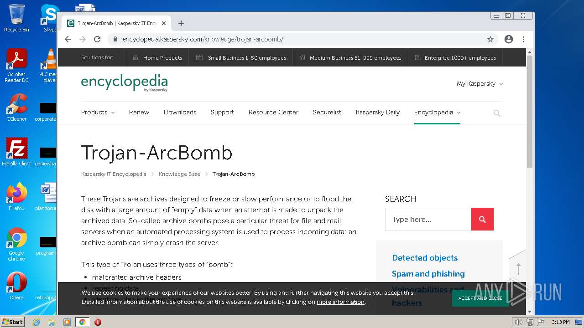Image resolution: width=584 pixels, height=328 pixels.
Task: Select Small Business 1-50 employees link
Action: point(241,58)
